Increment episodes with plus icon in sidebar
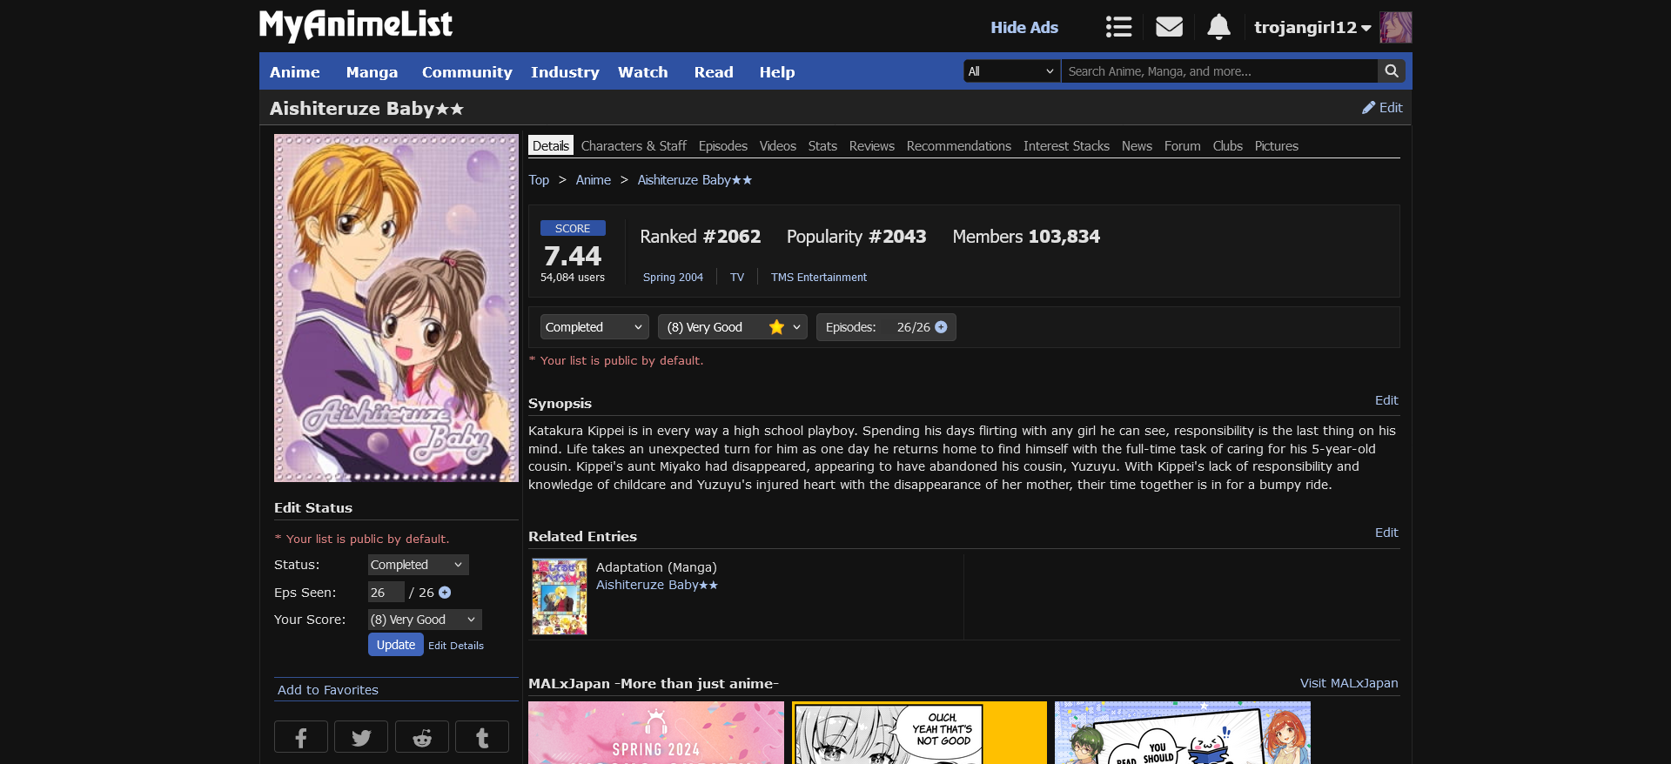Viewport: 1671px width, 764px height. tap(445, 593)
